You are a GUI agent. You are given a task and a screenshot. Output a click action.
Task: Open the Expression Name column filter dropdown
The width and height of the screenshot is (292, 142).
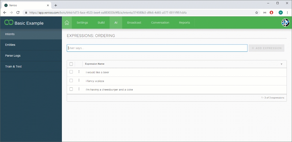(281, 64)
